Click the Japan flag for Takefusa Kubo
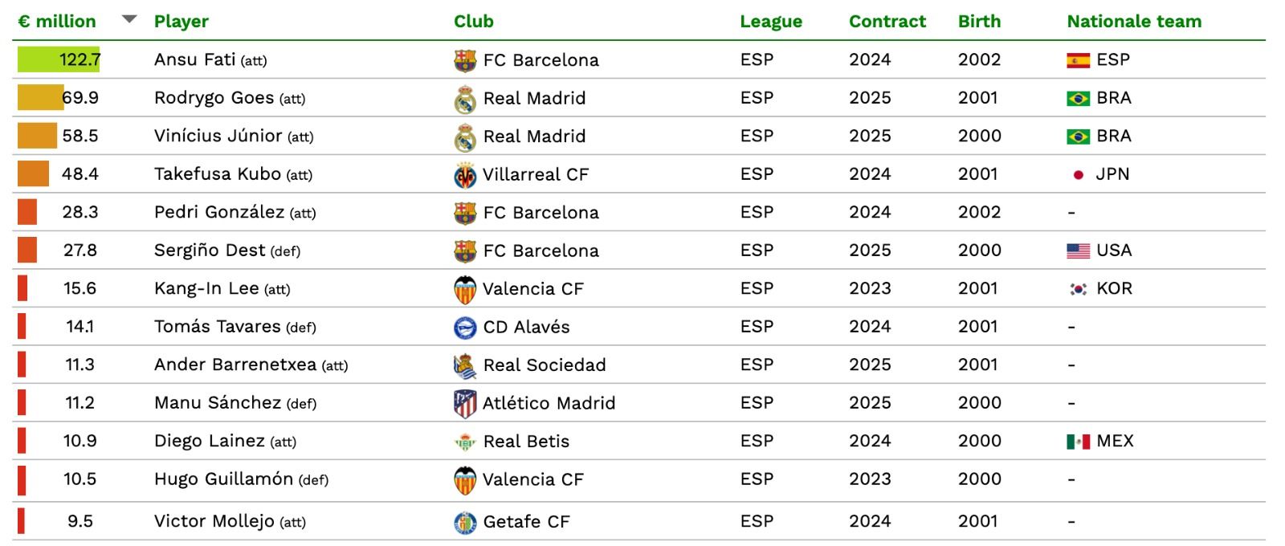Screen dimensions: 1285x546 [1076, 173]
